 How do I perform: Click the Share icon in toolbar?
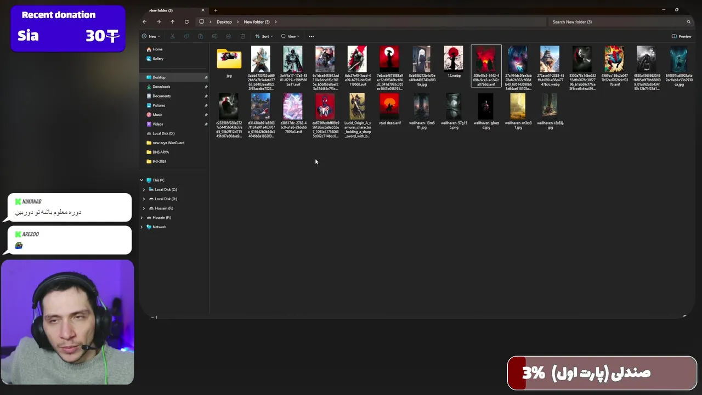[x=229, y=36]
